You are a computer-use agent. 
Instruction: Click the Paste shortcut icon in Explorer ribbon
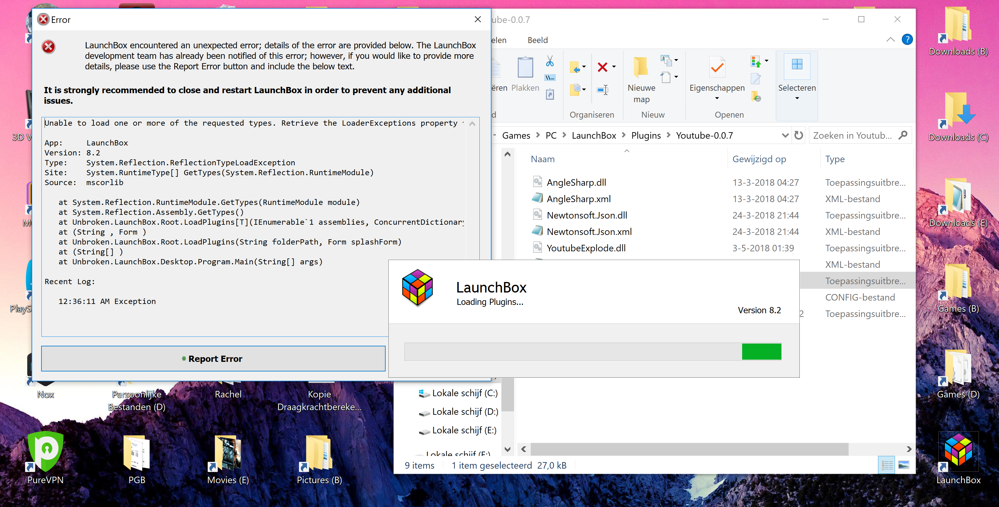550,94
